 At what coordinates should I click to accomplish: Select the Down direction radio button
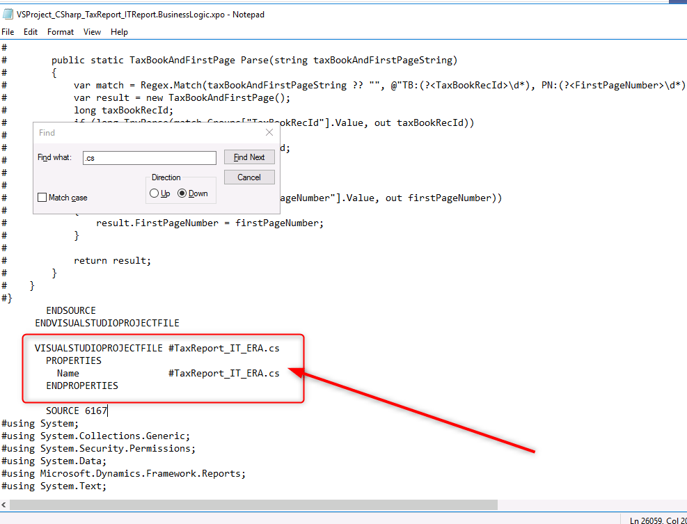click(182, 193)
